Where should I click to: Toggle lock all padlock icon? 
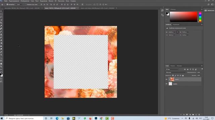click(x=183, y=76)
